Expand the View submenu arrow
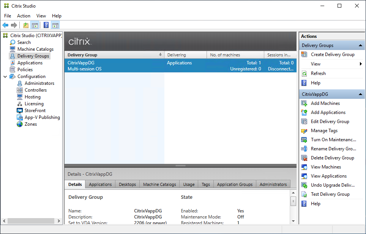Image resolution: width=366 pixels, height=234 pixels. pyautogui.click(x=361, y=64)
